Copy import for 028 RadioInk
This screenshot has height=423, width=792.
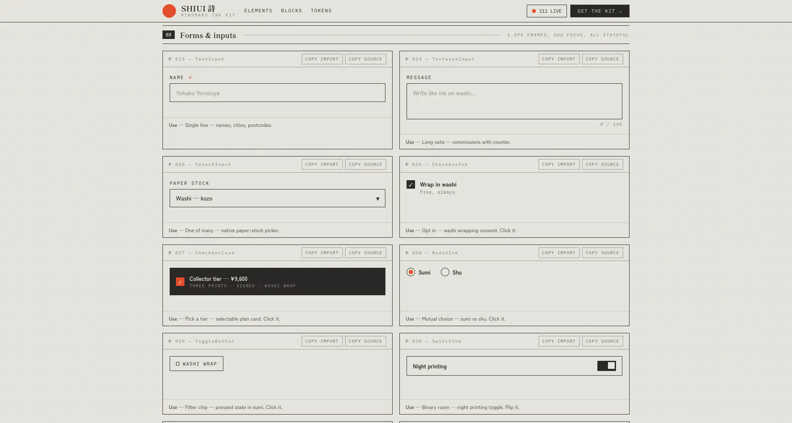(x=559, y=253)
